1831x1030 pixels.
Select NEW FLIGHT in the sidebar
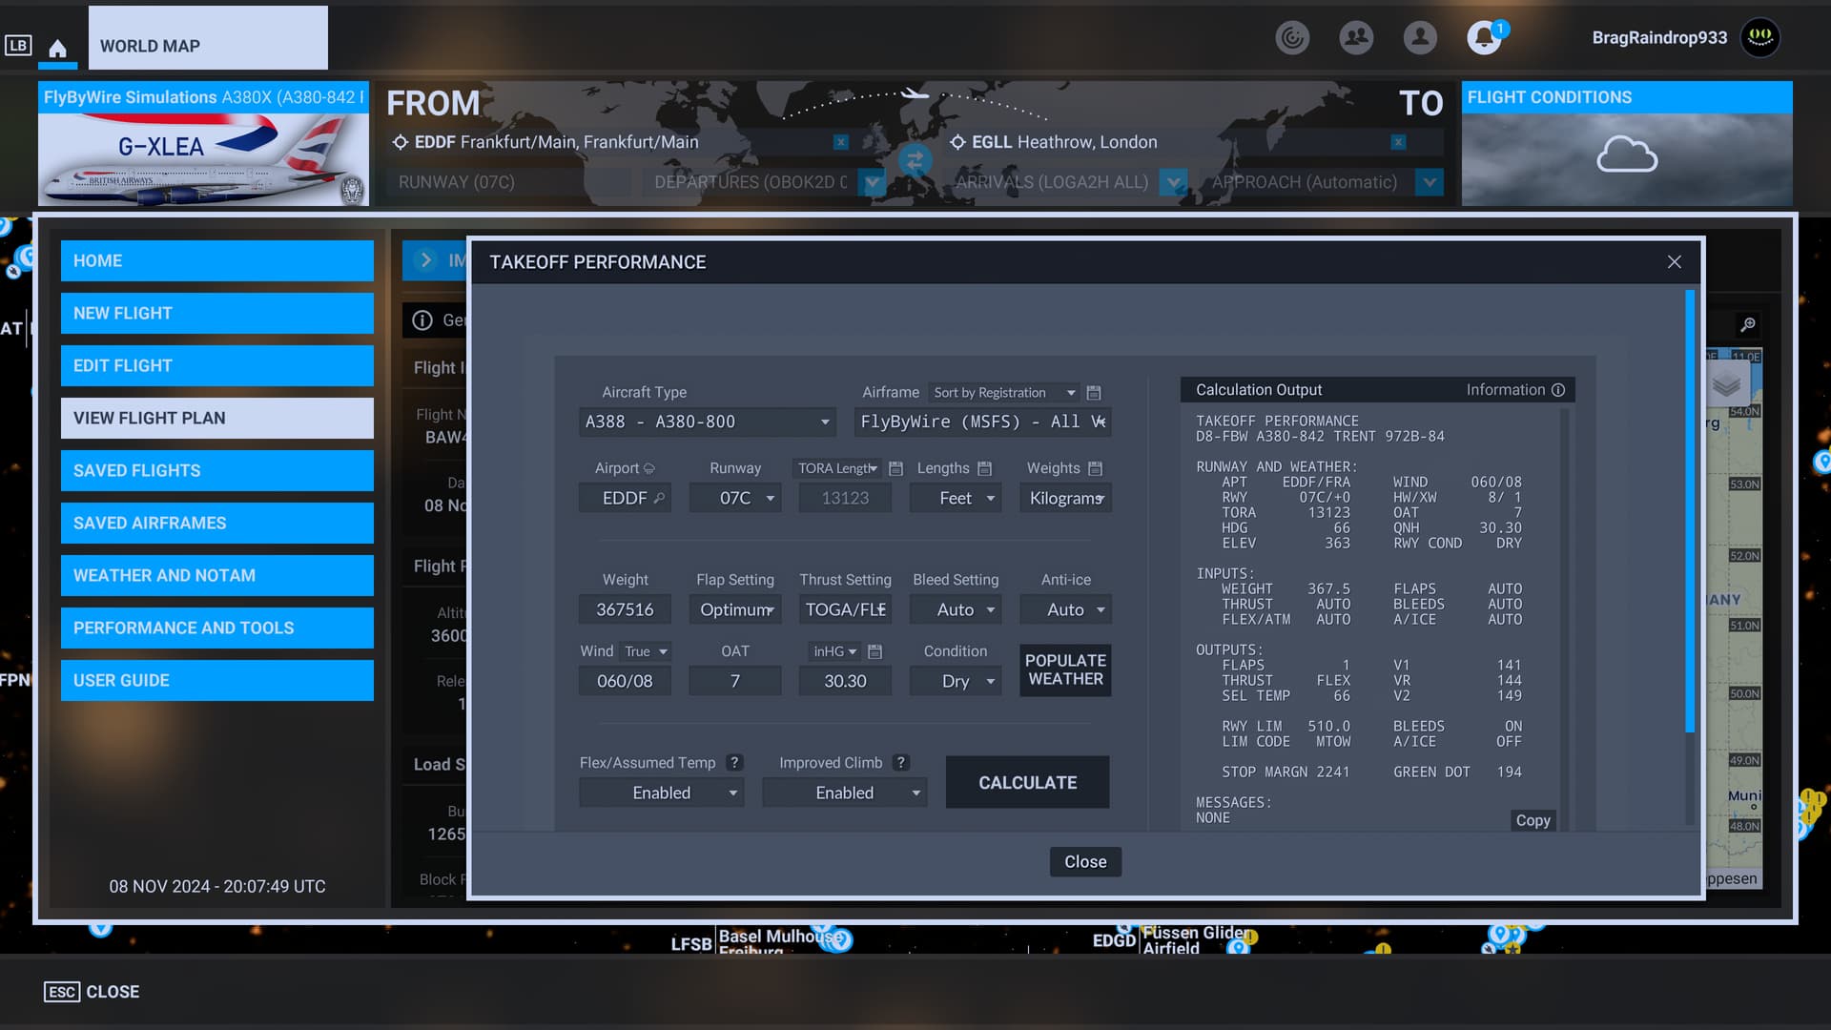[x=217, y=313]
